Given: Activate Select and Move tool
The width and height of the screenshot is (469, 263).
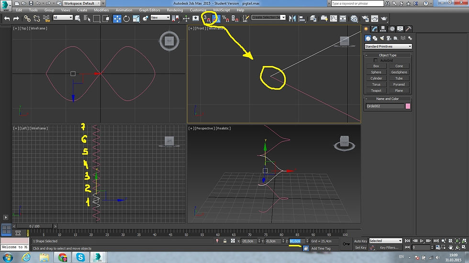Looking at the screenshot, I should click(x=117, y=19).
